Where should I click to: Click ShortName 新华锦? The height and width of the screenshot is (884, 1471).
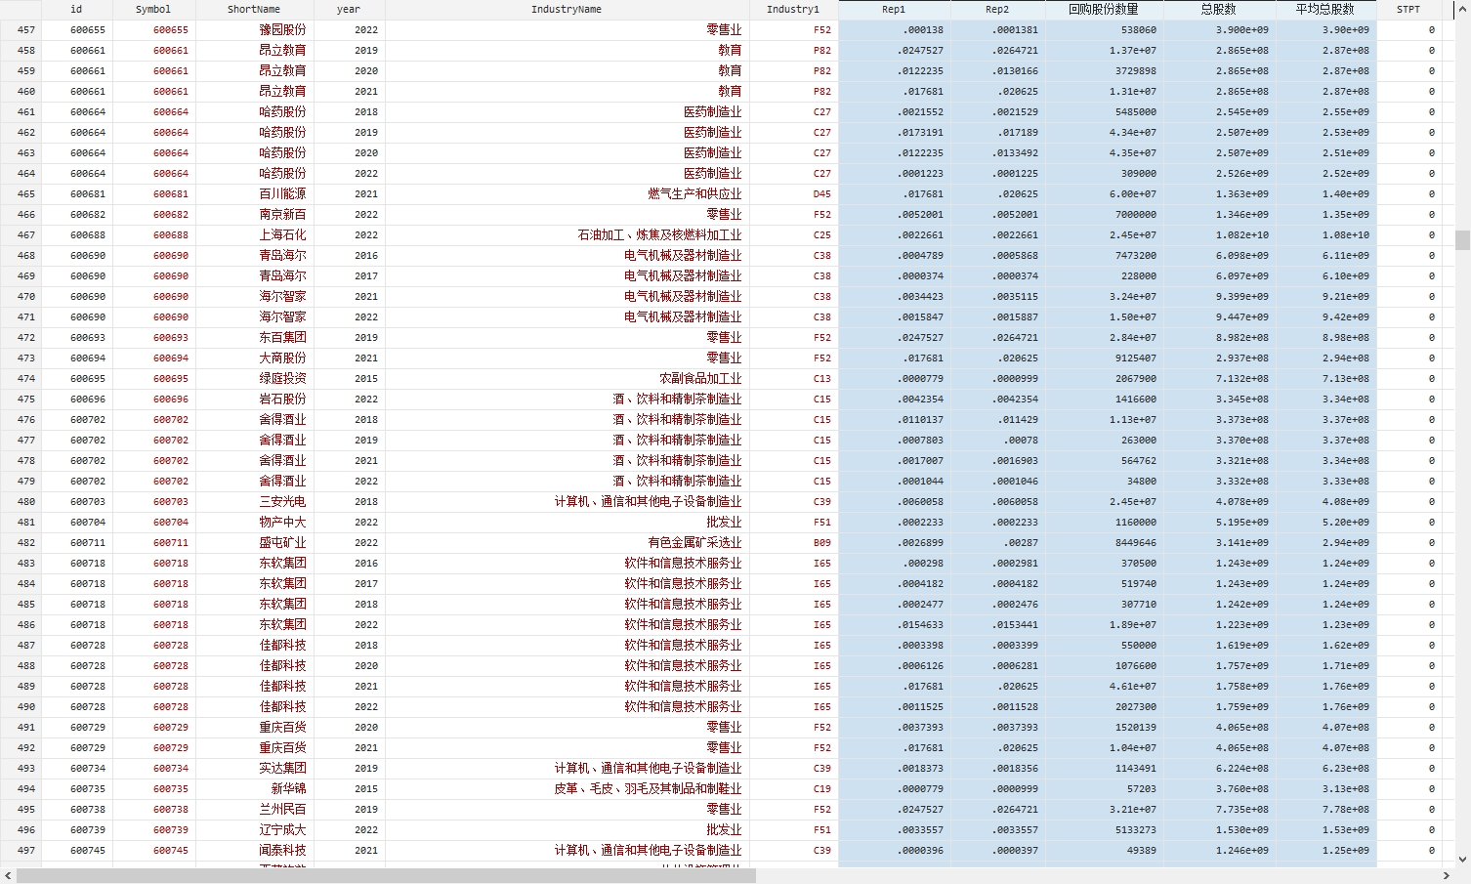(x=288, y=788)
